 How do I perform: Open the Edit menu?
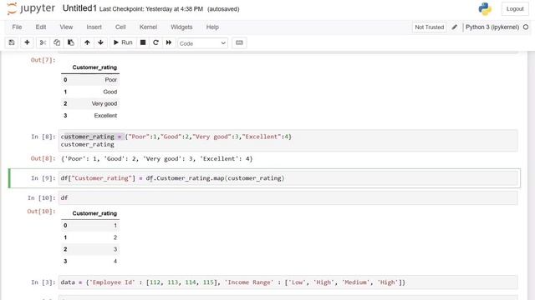41,27
